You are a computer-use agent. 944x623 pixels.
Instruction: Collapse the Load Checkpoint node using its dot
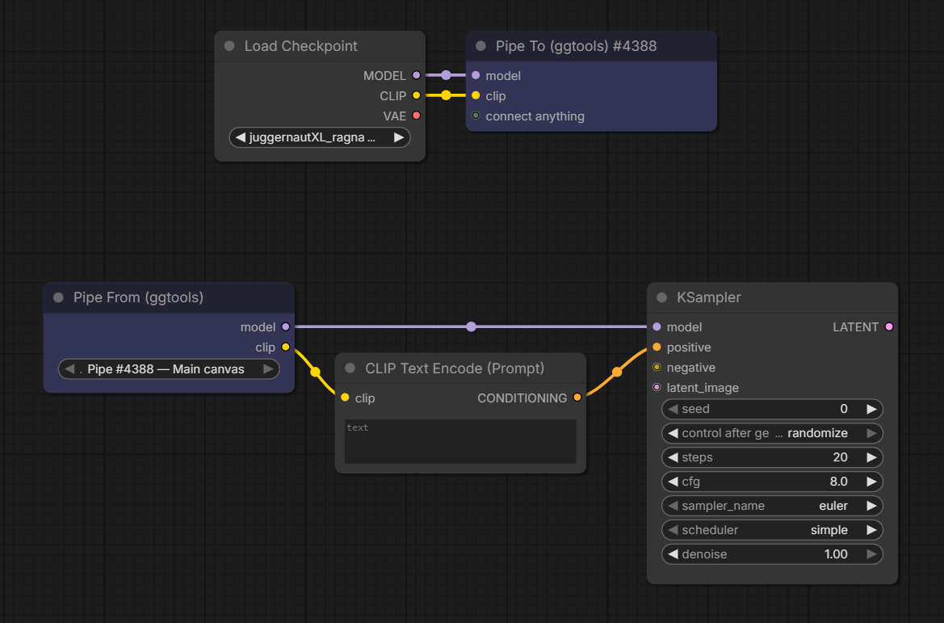pyautogui.click(x=229, y=46)
